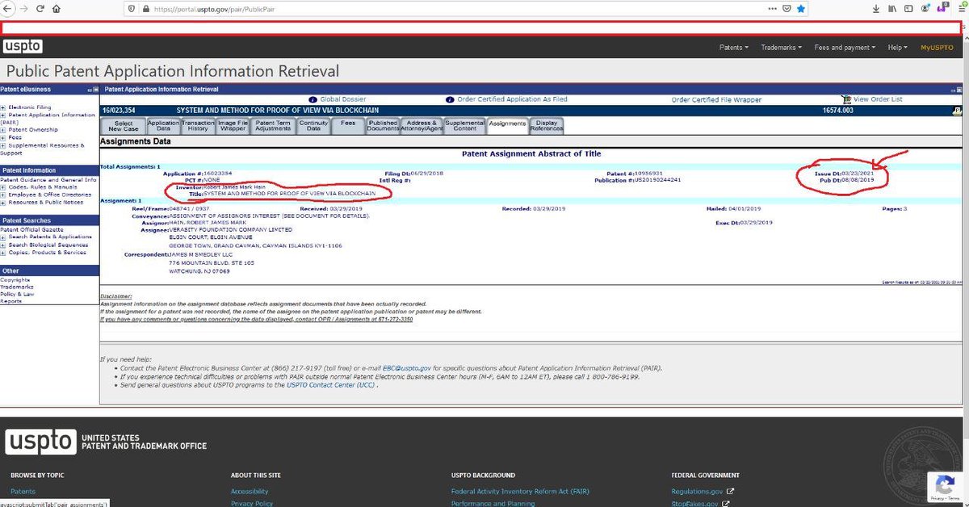Minimize the Patent eBusiness sidebar panel icon
969x507 pixels.
click(89, 89)
